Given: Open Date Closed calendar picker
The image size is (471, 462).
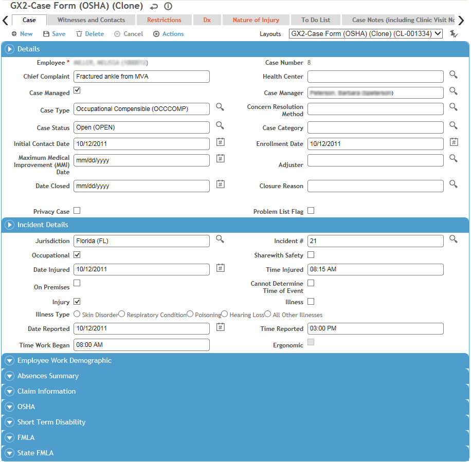Looking at the screenshot, I should (221, 184).
